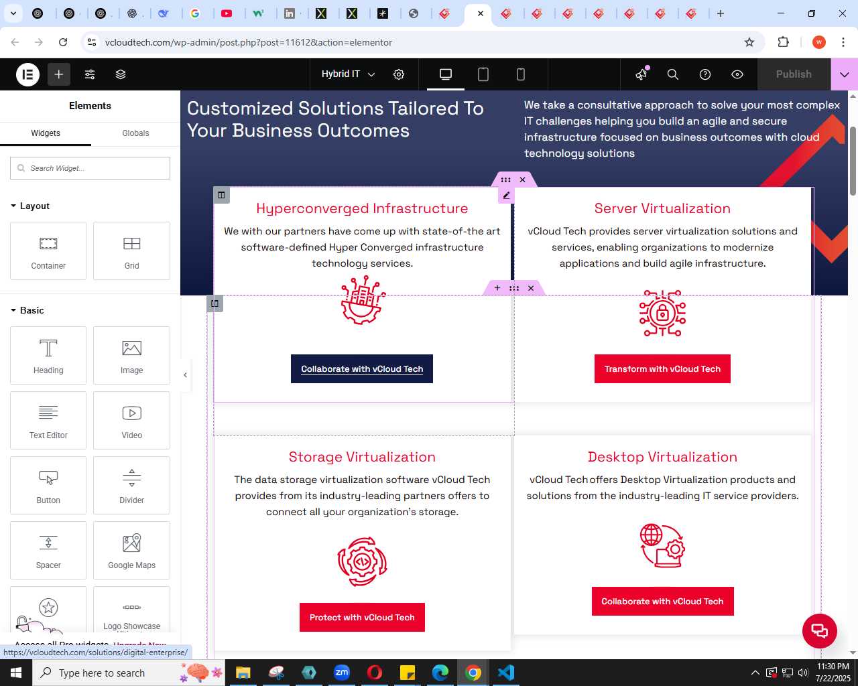Select the Divider widget
The width and height of the screenshot is (858, 686).
tap(131, 485)
